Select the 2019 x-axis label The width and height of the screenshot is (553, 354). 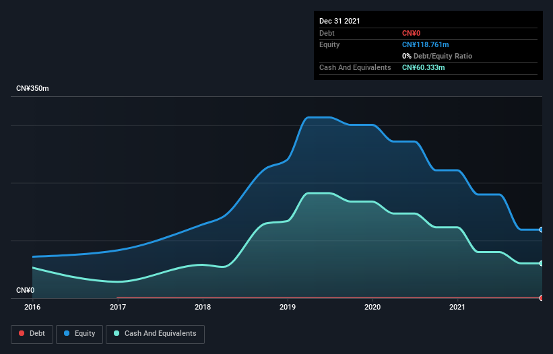[x=288, y=308]
